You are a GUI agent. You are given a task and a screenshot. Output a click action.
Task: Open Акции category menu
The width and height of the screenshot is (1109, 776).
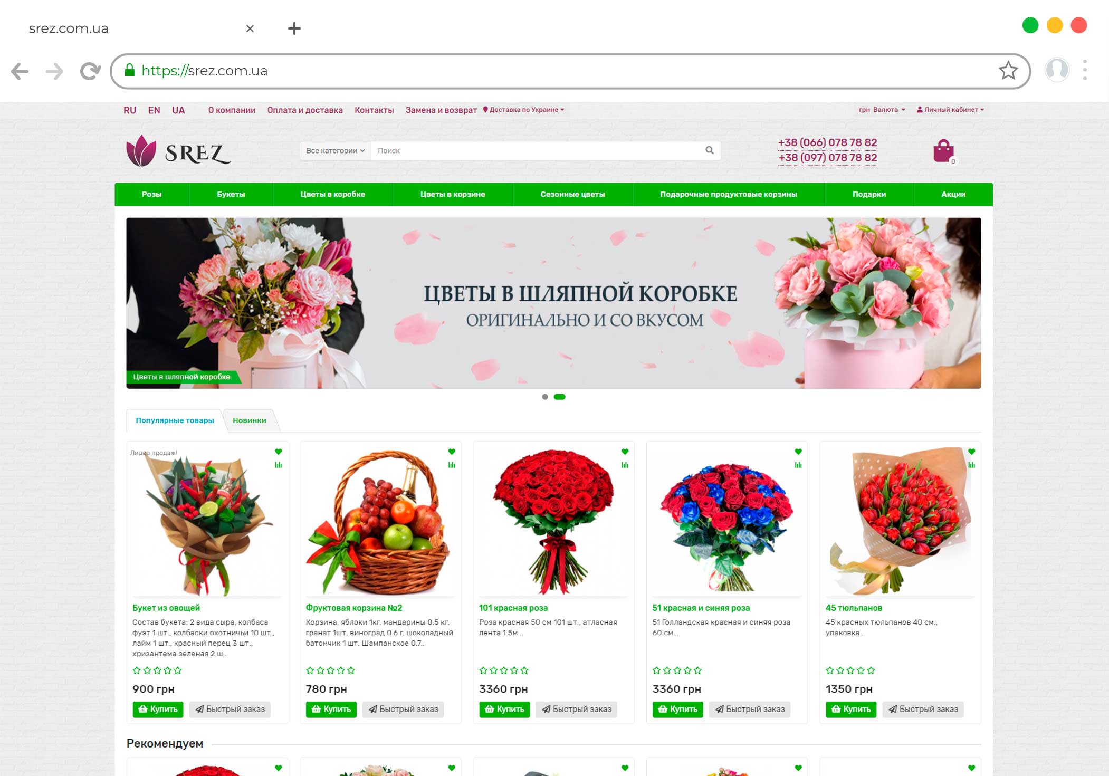[953, 194]
